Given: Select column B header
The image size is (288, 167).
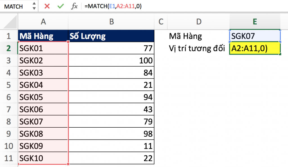Looking at the screenshot, I should [111, 22].
